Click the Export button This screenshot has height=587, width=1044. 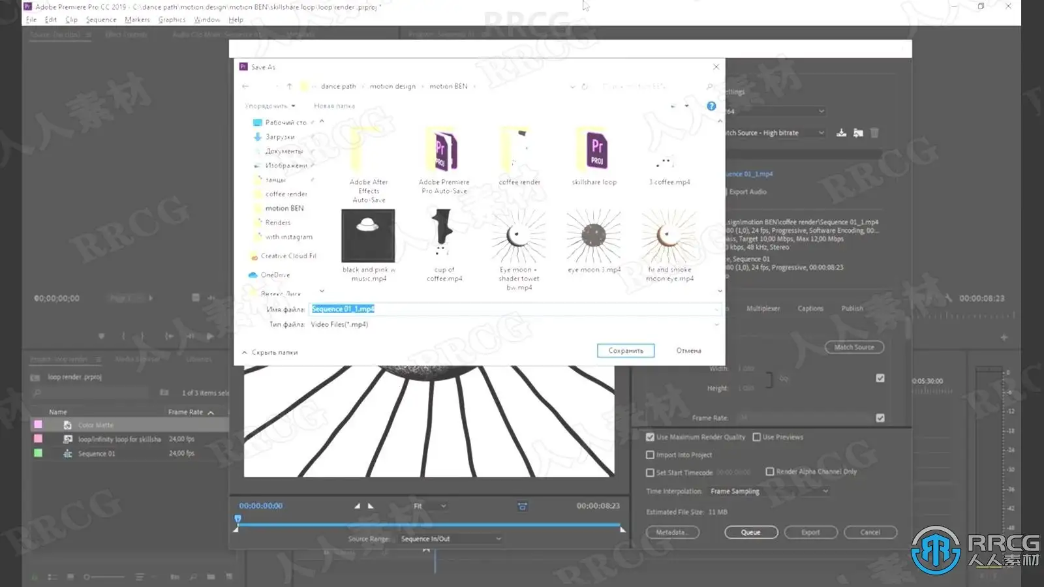(810, 532)
